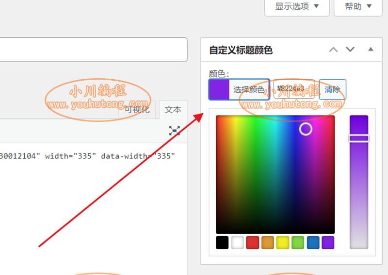Switch to the 可视化 editor tab

(x=137, y=110)
